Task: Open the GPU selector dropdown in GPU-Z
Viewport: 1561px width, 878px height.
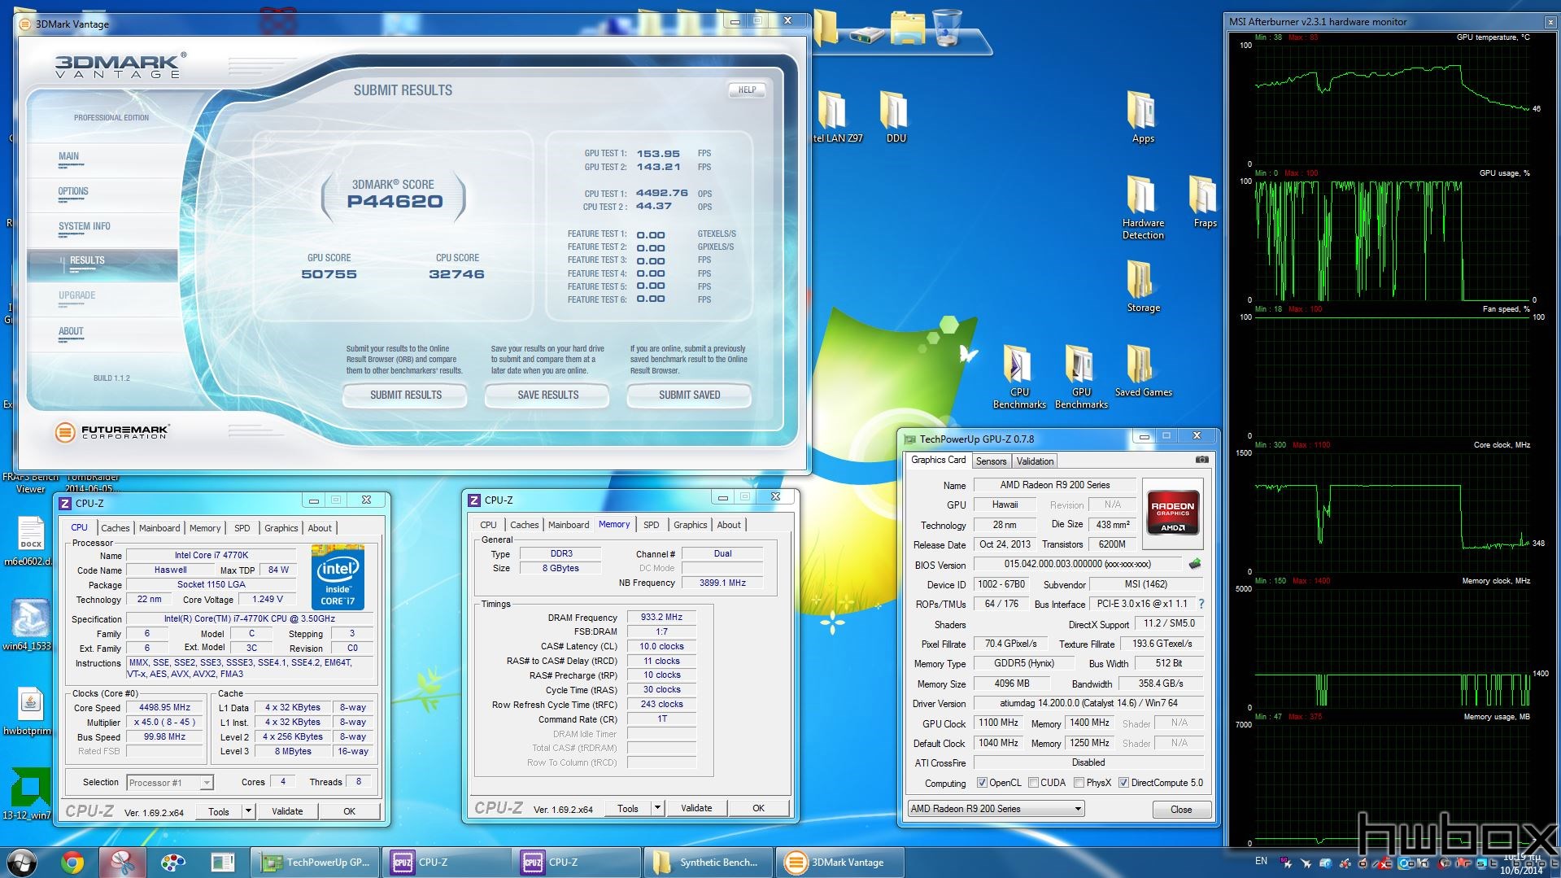Action: point(996,809)
